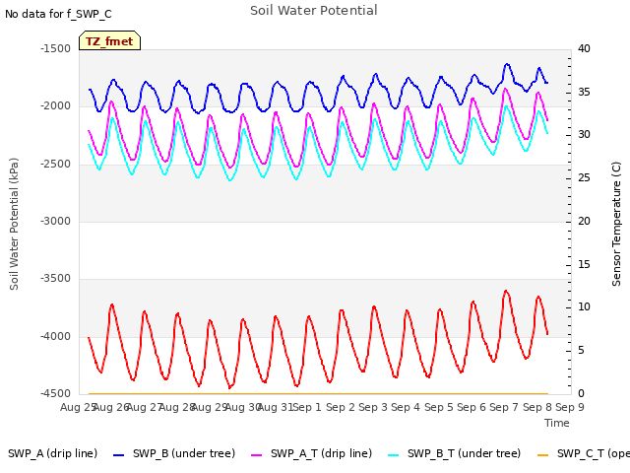This screenshot has height=473, width=630.
Task: Click cyan SWP_B_T legend color swatch
Action: [394, 455]
